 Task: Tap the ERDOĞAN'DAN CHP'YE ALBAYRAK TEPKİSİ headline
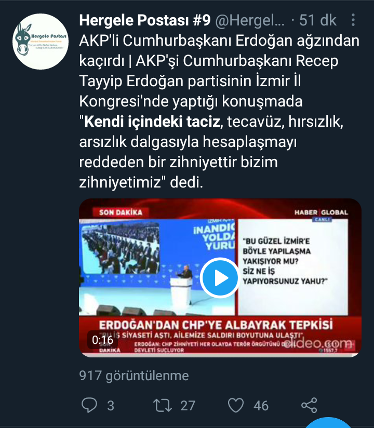click(x=216, y=325)
